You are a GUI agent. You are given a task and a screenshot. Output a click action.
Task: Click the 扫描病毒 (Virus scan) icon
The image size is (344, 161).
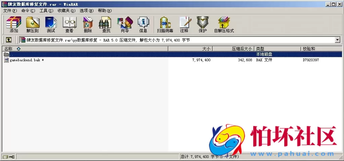(165, 24)
